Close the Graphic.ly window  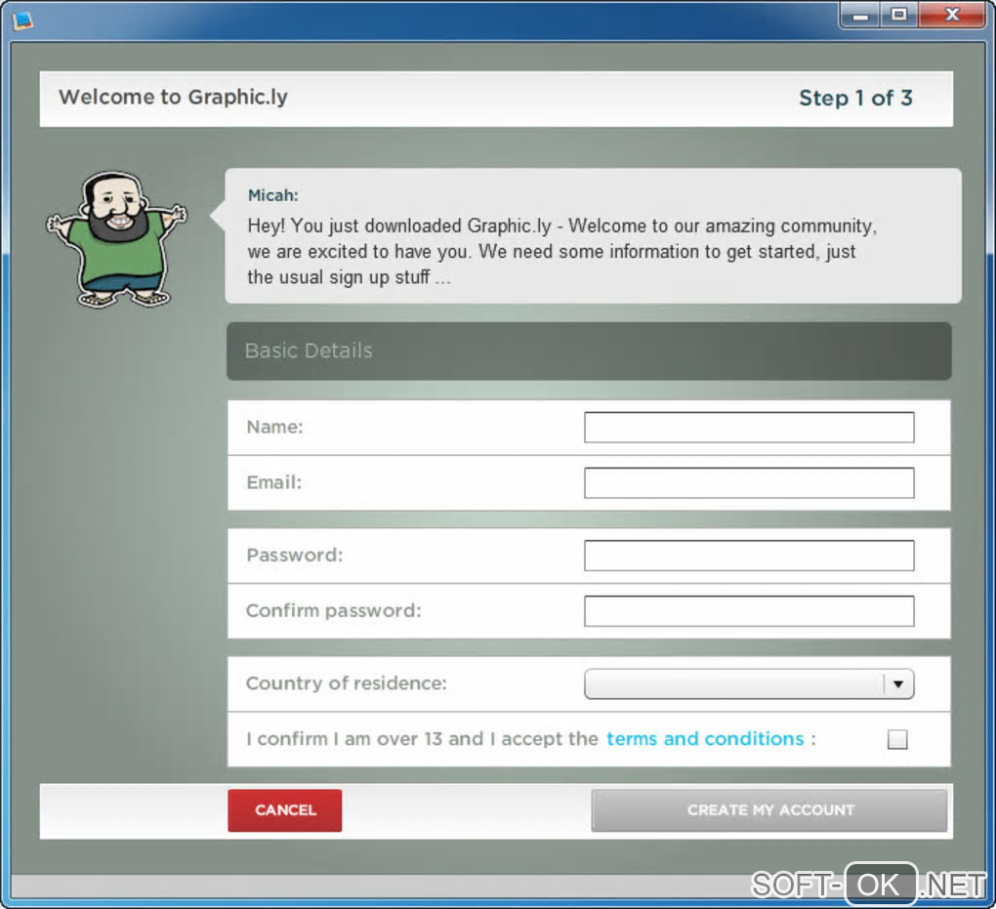click(951, 16)
